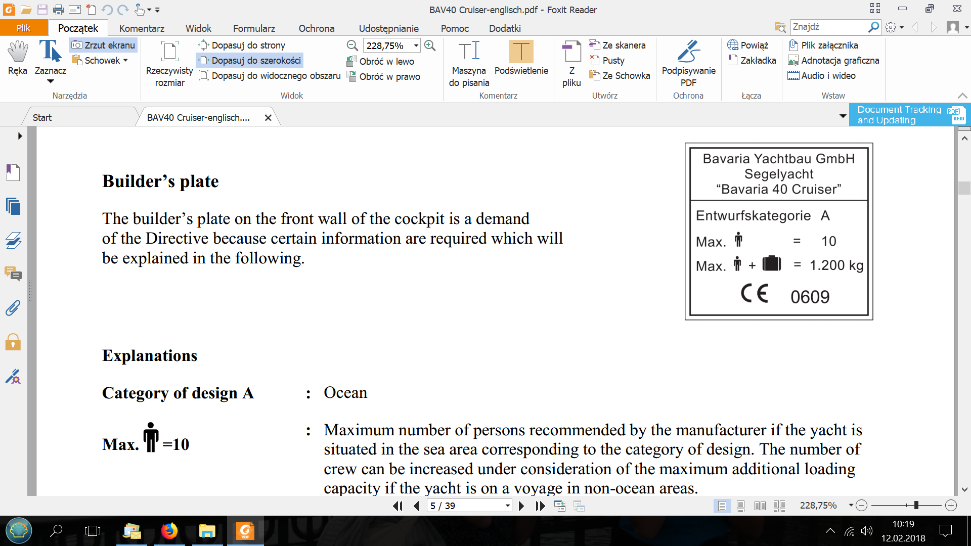Go to the next page
The width and height of the screenshot is (971, 546).
coord(521,506)
